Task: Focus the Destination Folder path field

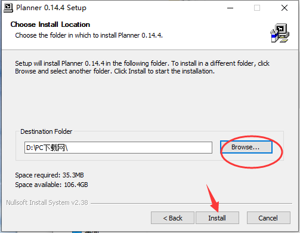Action: (x=118, y=148)
